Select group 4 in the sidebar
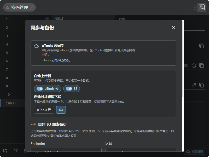 pyautogui.click(x=12, y=44)
